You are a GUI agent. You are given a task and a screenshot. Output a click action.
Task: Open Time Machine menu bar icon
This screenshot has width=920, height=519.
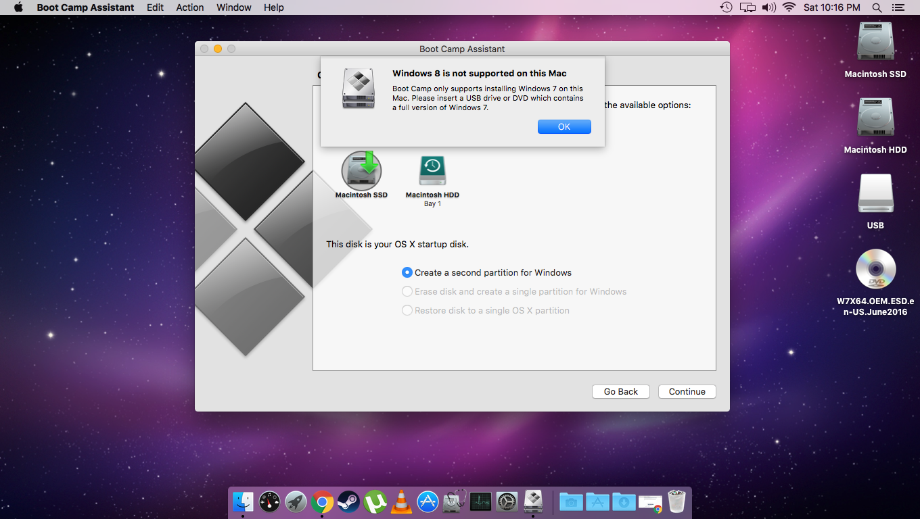pyautogui.click(x=726, y=7)
